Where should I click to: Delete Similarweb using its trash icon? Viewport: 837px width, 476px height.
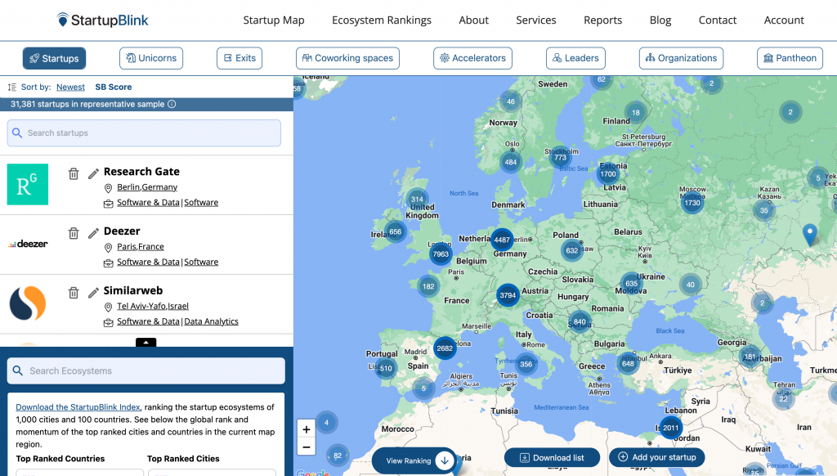(74, 293)
